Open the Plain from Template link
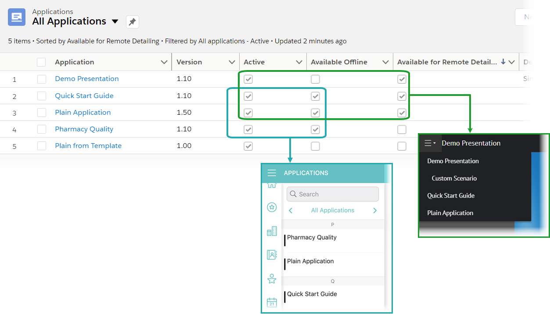 pos(88,146)
